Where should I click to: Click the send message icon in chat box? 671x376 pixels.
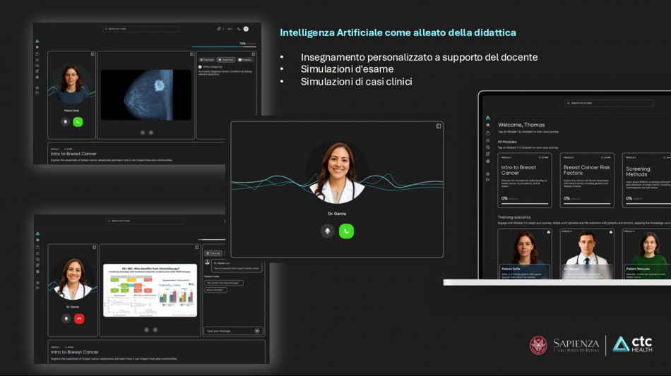point(256,330)
